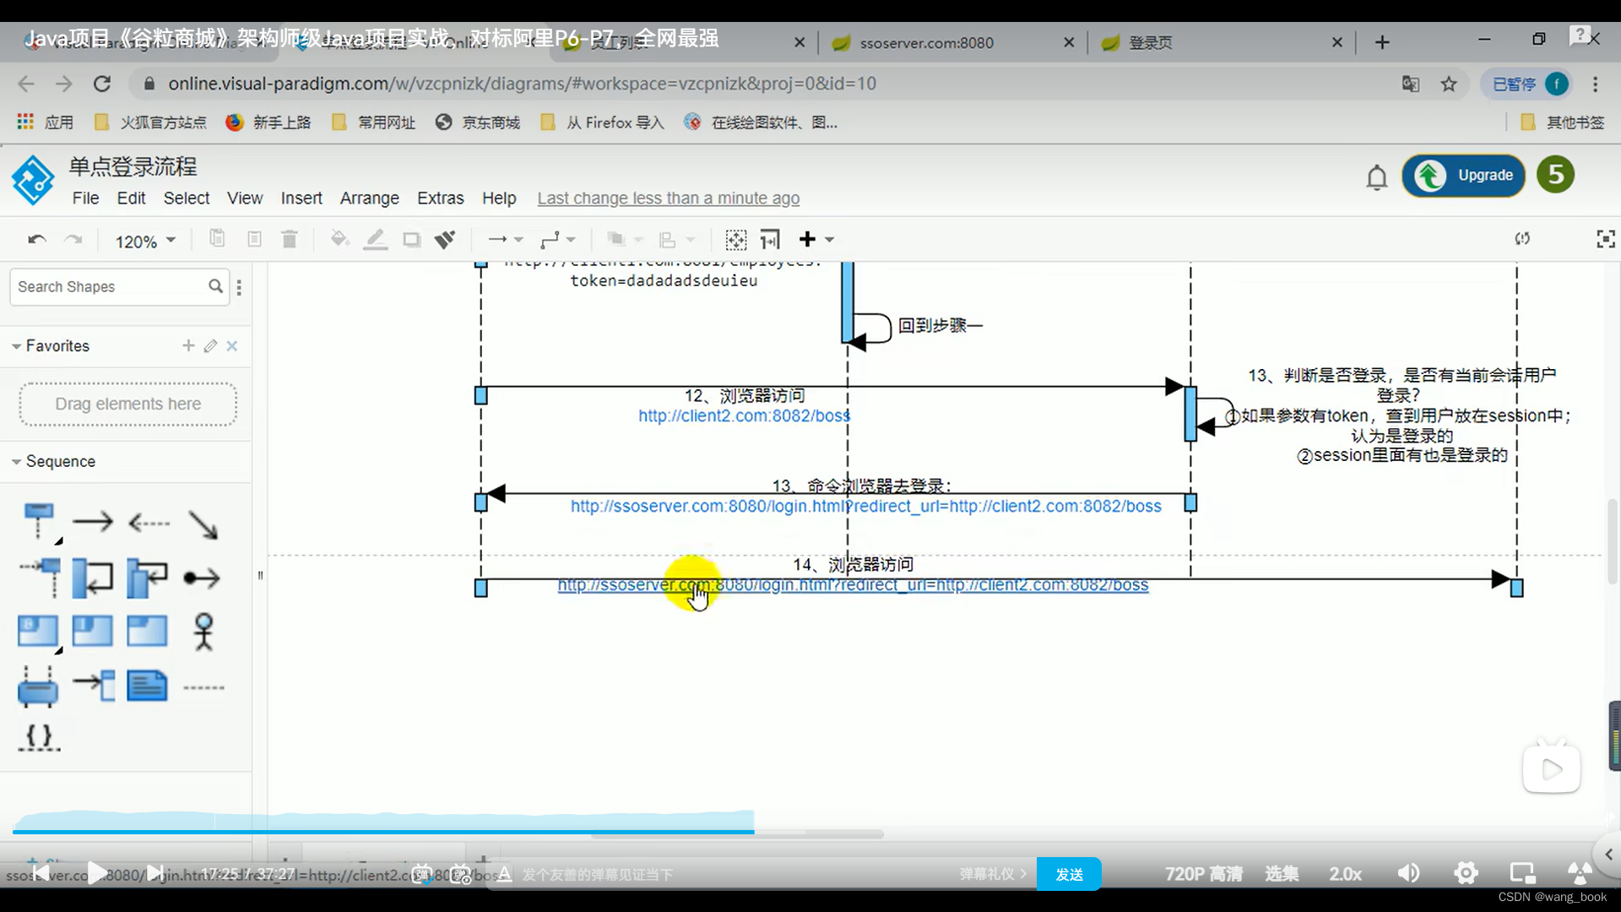Open the Arrange menu
Screen dimensions: 1621x912
[x=370, y=198]
